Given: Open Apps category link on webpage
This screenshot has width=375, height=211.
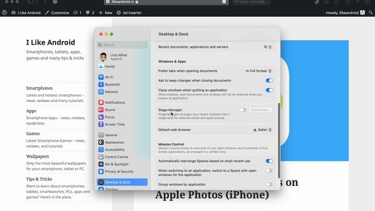Looking at the screenshot, I should 31,111.
